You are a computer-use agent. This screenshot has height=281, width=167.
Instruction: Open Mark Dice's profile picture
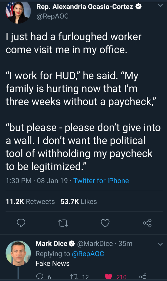click(18, 253)
